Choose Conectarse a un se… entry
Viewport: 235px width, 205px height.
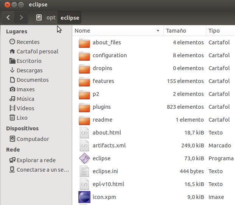[x=43, y=170]
